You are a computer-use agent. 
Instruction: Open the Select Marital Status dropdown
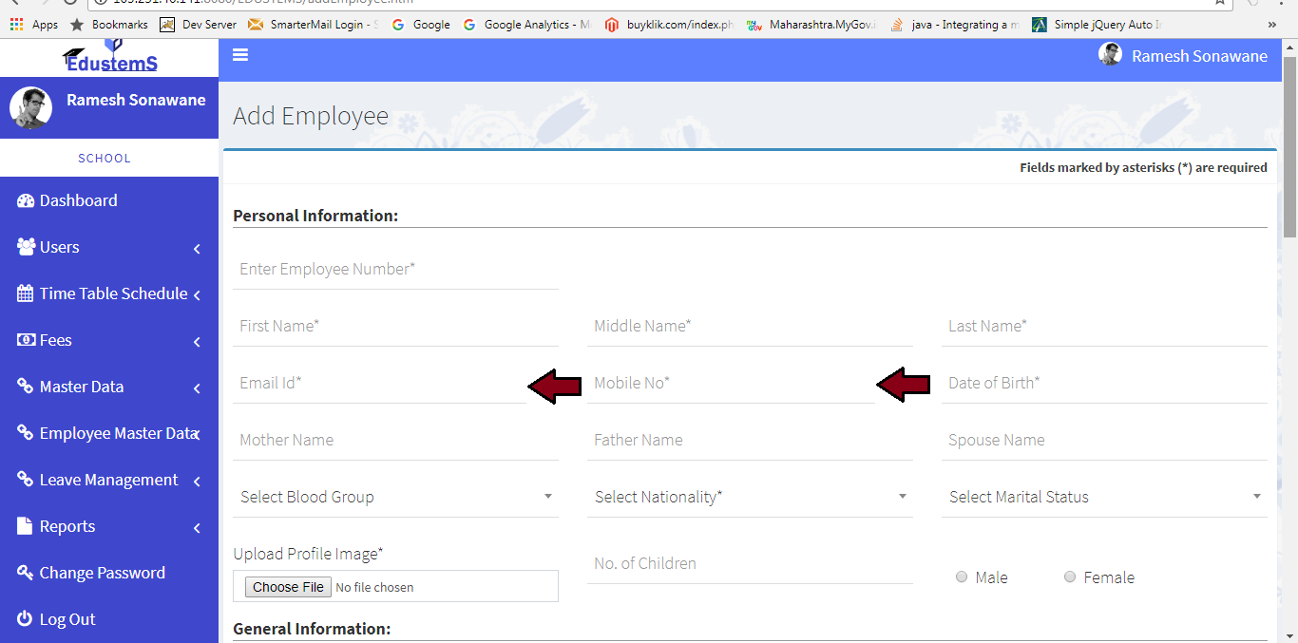click(1104, 497)
